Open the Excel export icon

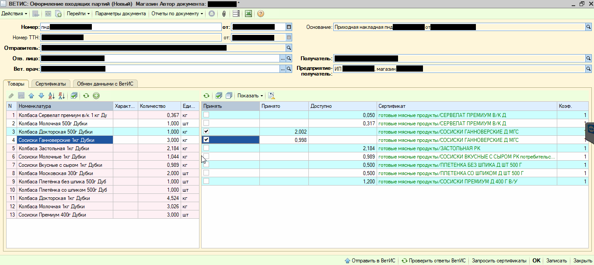pos(248,14)
